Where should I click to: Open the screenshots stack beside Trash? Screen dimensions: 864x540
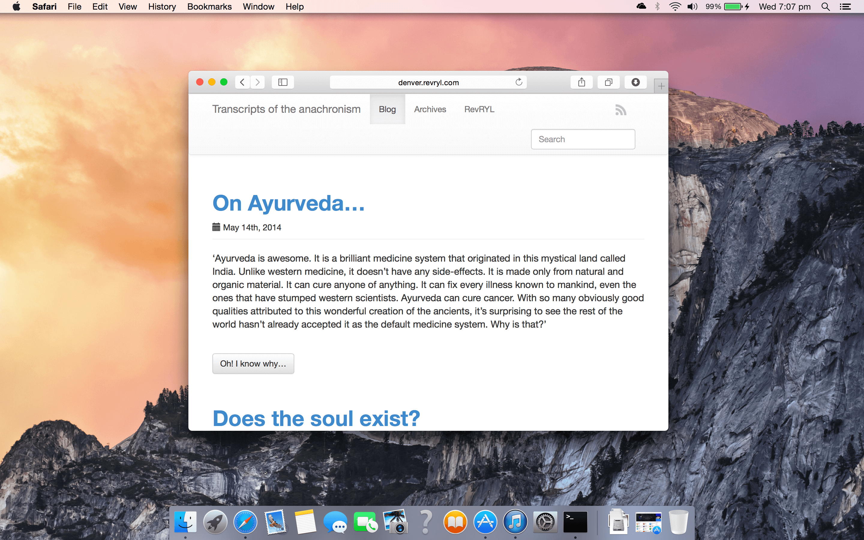[648, 523]
